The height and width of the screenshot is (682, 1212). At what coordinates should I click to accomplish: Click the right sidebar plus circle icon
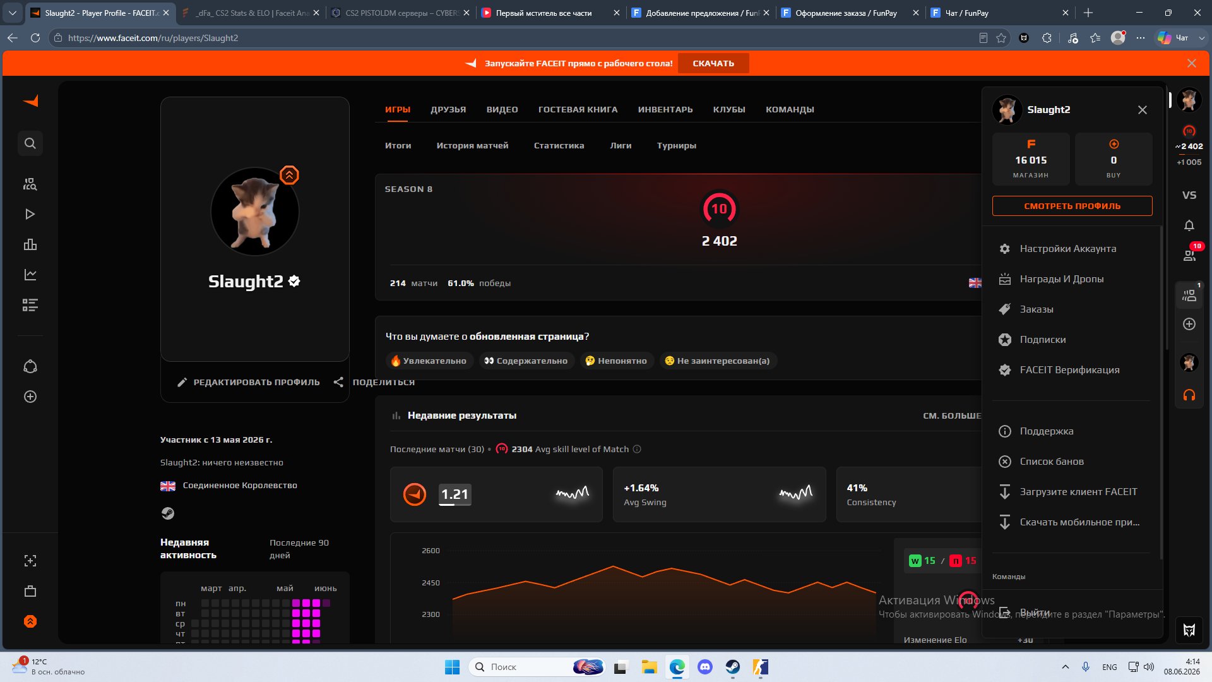click(1189, 324)
